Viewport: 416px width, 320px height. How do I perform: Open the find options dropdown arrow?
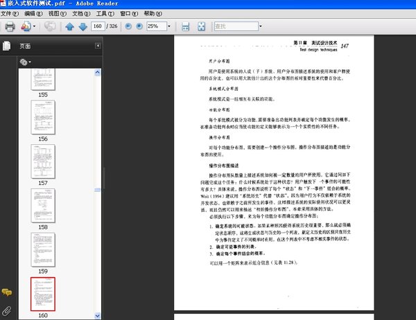[x=261, y=26]
